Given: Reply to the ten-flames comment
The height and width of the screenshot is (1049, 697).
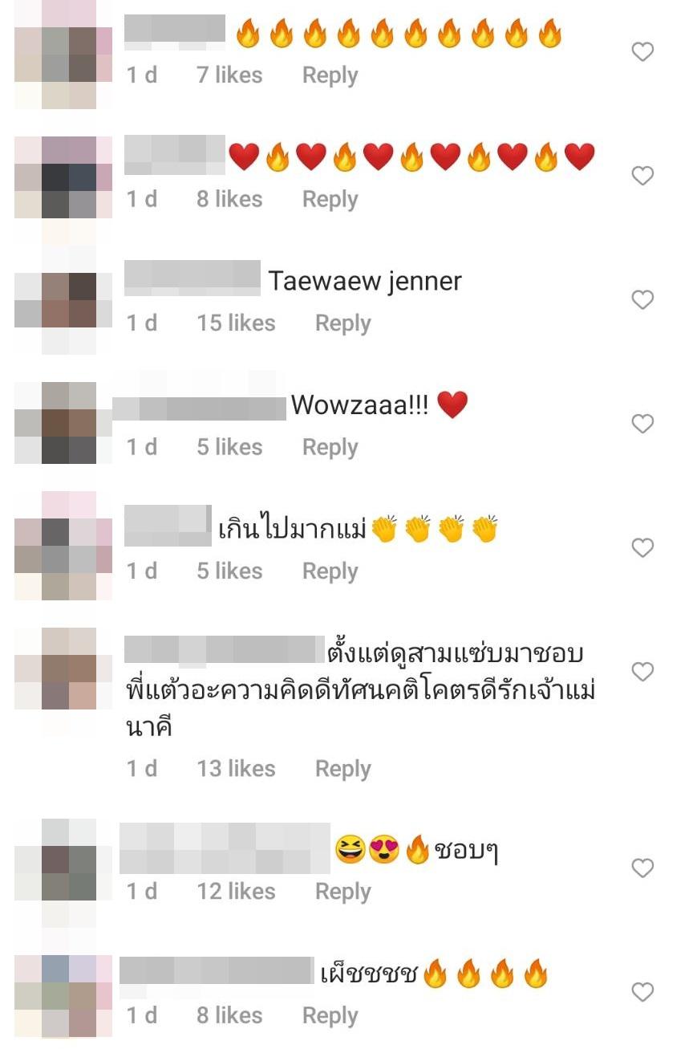Looking at the screenshot, I should click(x=330, y=75).
